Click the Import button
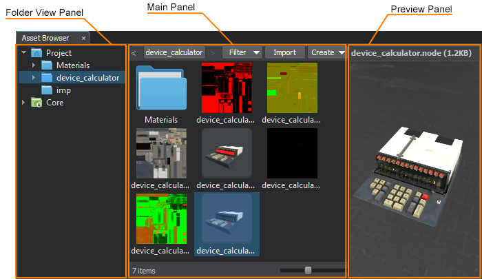 (284, 52)
